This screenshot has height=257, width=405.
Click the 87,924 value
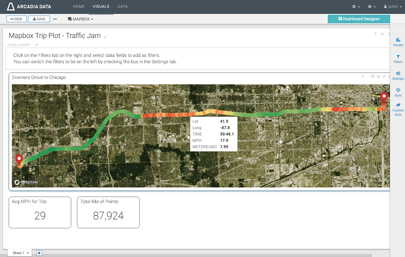click(108, 216)
